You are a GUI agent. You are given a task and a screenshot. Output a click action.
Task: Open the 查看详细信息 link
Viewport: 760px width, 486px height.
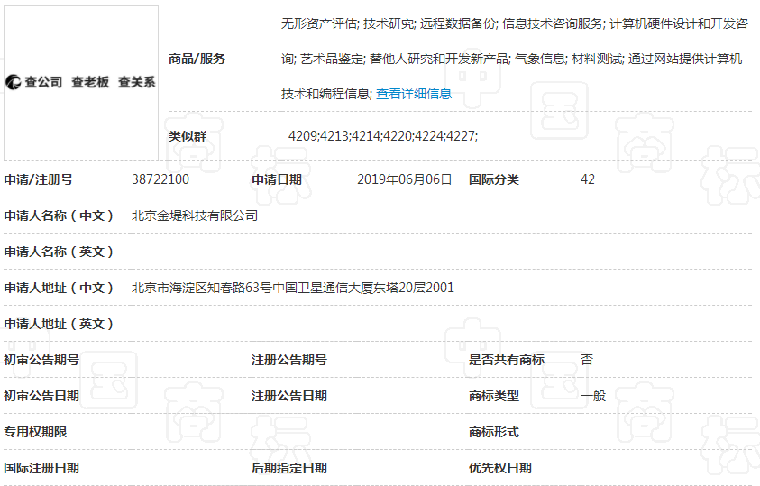point(413,94)
